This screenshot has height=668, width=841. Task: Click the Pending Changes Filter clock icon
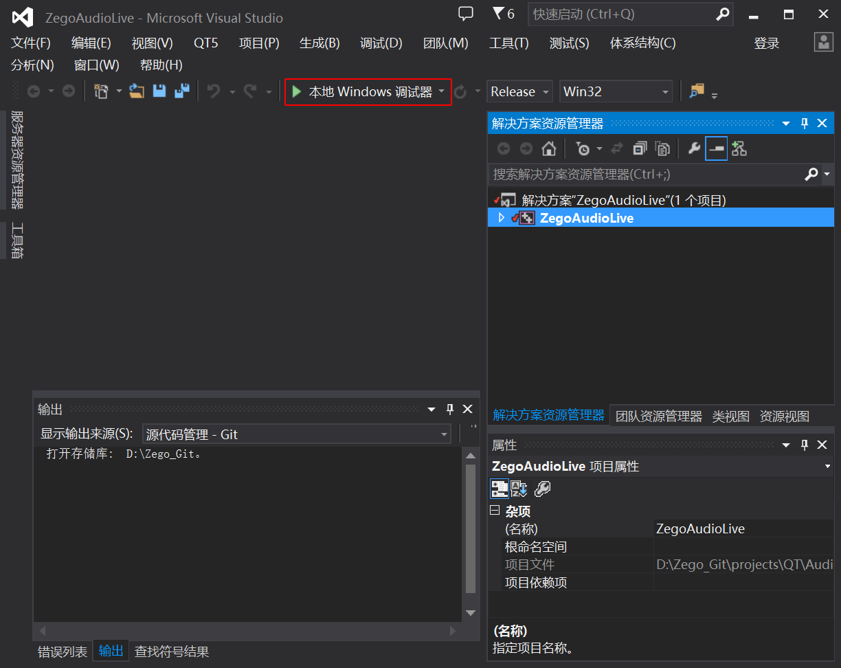[x=583, y=148]
